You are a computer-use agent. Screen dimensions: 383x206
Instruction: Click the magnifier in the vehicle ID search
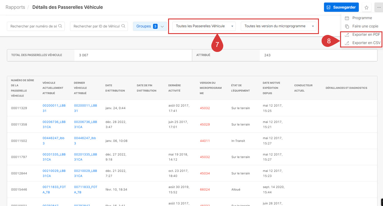click(123, 26)
